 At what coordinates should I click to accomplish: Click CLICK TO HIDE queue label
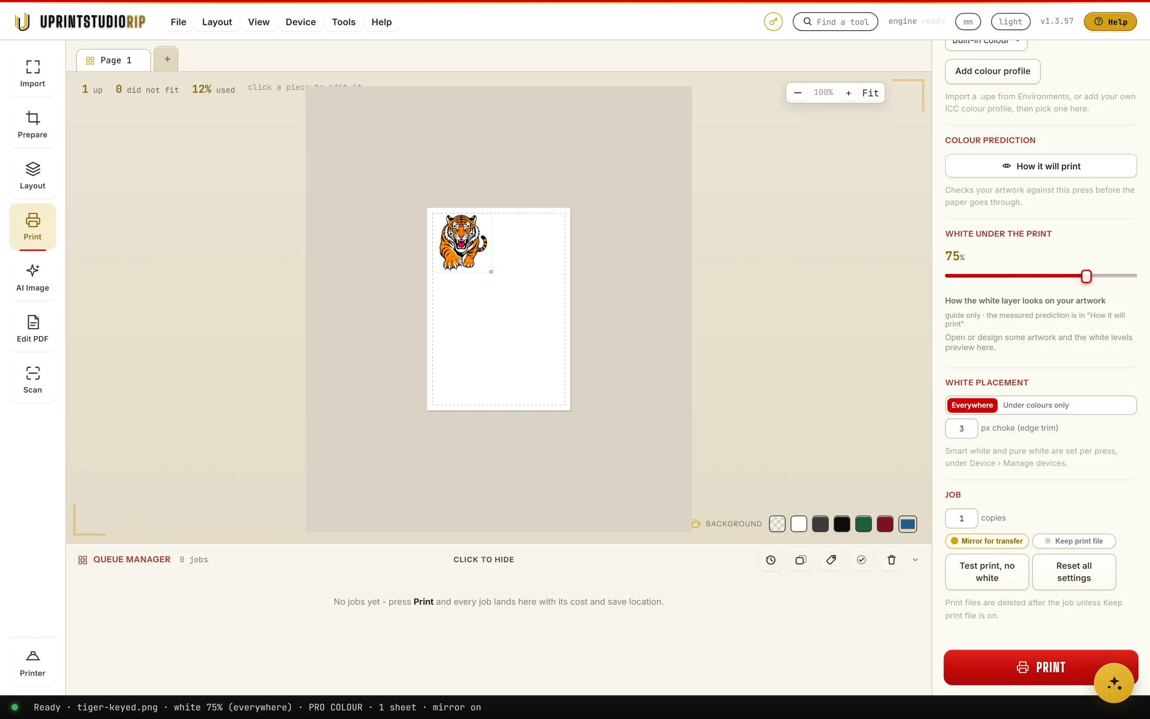point(483,559)
